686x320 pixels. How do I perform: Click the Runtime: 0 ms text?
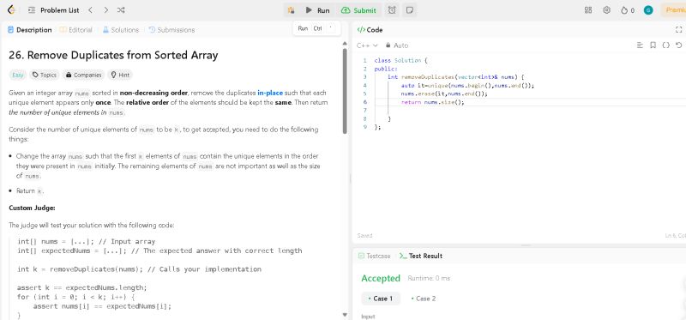(429, 279)
